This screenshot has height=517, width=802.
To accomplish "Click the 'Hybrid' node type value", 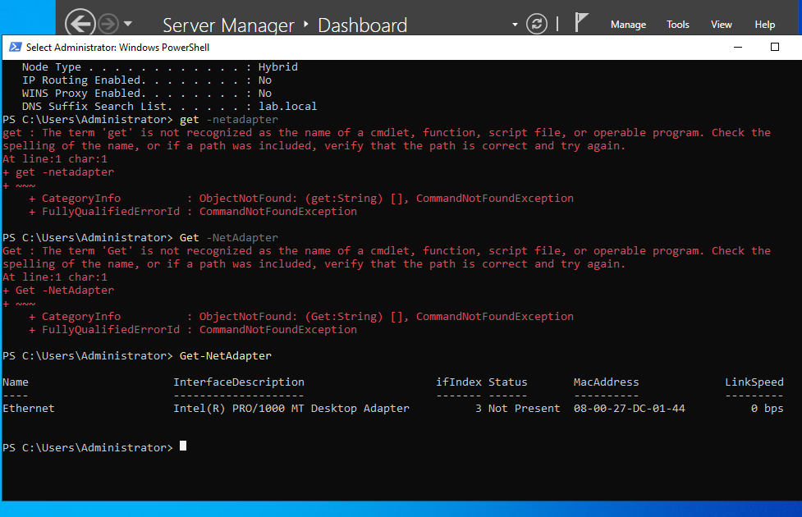I will pos(277,67).
